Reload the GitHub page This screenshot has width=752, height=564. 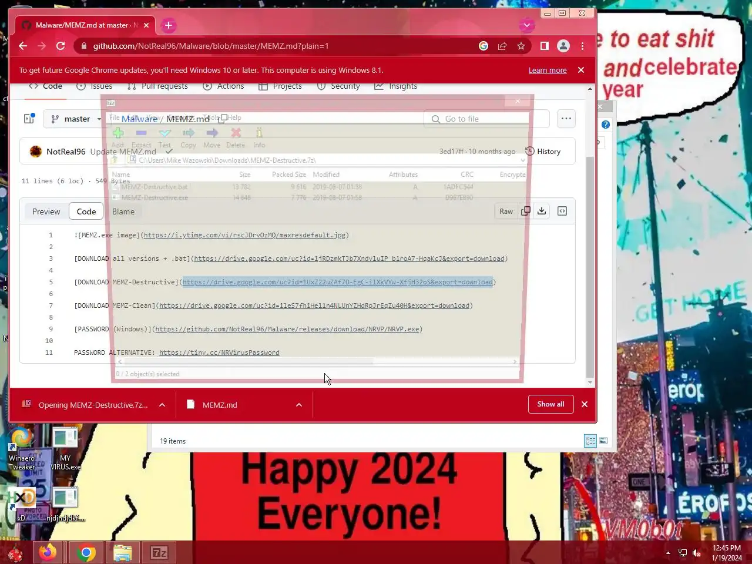(x=61, y=46)
